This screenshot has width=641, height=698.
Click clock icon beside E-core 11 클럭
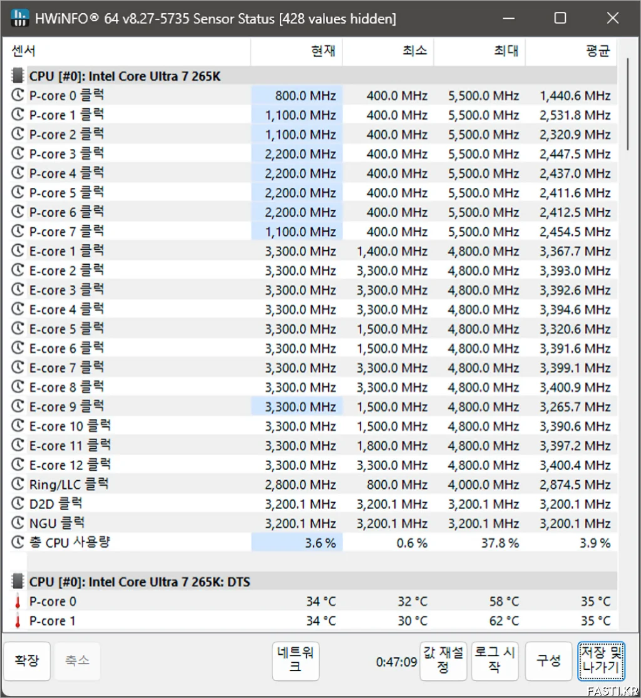[x=18, y=445]
